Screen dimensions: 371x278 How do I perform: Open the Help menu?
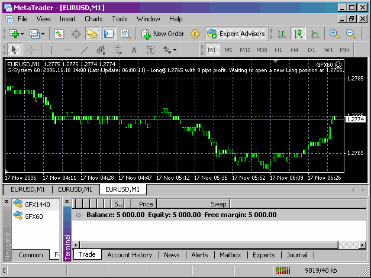pyautogui.click(x=176, y=19)
